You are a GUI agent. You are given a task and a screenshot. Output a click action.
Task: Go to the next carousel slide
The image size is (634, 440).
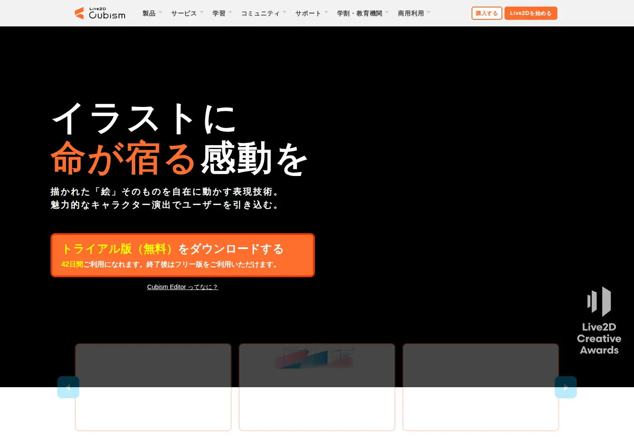point(566,387)
